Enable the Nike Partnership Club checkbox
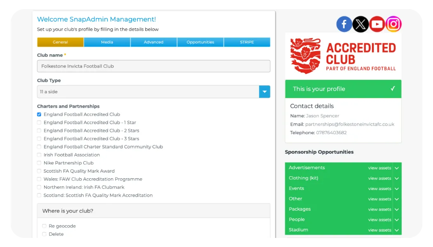This screenshot has width=433, height=247. point(39,163)
